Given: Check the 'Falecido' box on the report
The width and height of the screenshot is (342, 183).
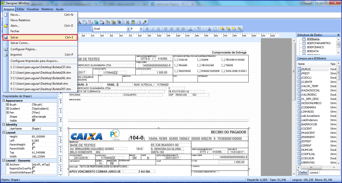Looking at the screenshot, I should pos(223,65).
